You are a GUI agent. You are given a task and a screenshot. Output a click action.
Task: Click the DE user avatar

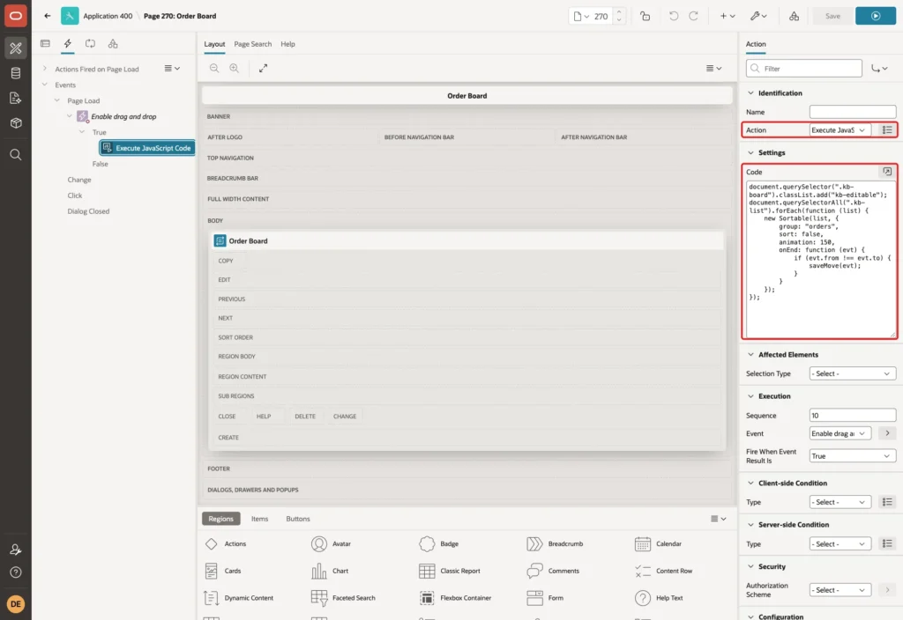tap(16, 604)
